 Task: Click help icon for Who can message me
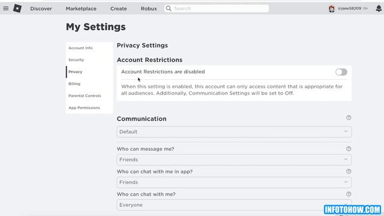(x=349, y=149)
